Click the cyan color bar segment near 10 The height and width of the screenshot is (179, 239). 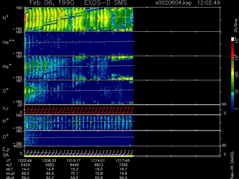tap(233, 94)
